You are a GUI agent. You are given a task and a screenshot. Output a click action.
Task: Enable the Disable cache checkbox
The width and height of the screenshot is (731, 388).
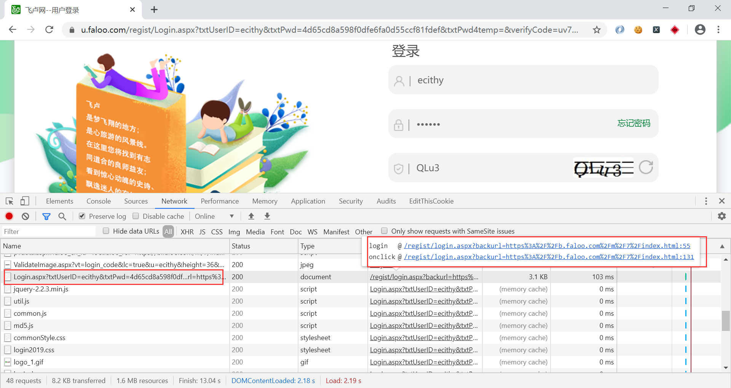[136, 216]
